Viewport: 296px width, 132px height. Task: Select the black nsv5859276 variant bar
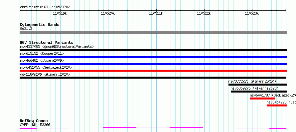click(x=259, y=92)
